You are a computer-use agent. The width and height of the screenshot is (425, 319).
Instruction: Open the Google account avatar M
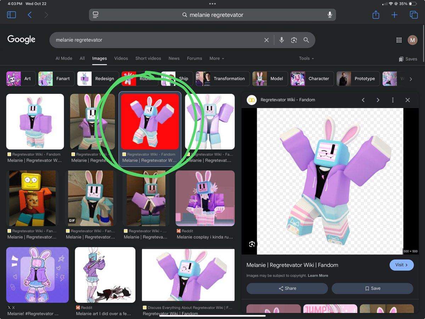pos(413,40)
